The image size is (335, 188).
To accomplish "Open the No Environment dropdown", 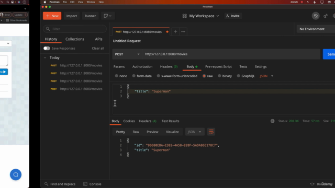I will tap(316, 29).
